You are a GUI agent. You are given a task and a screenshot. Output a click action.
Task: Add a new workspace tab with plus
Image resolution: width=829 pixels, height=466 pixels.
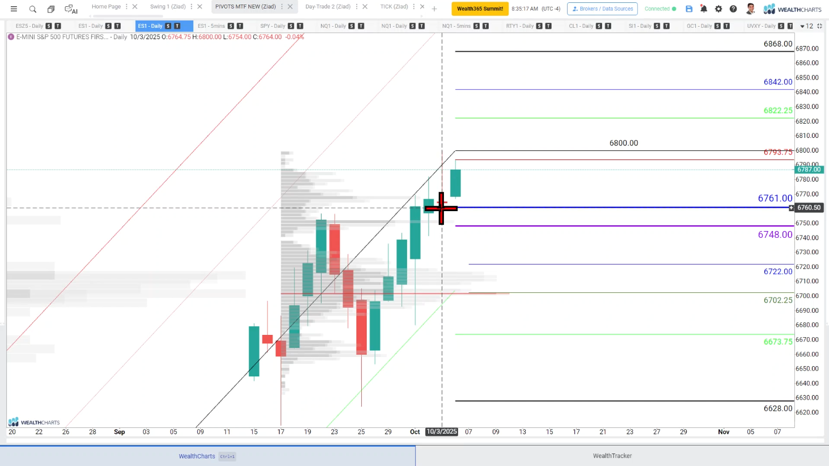click(434, 9)
